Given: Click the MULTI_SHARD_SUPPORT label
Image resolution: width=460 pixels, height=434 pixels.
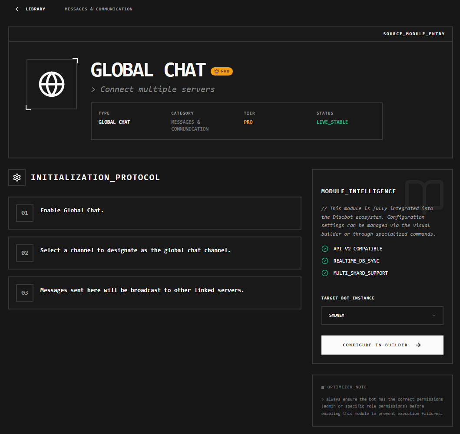Looking at the screenshot, I should click(361, 273).
